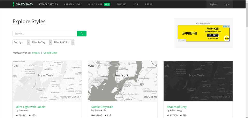The image size is (248, 118).
Task: Click the view count 494832
Action: (23, 115)
